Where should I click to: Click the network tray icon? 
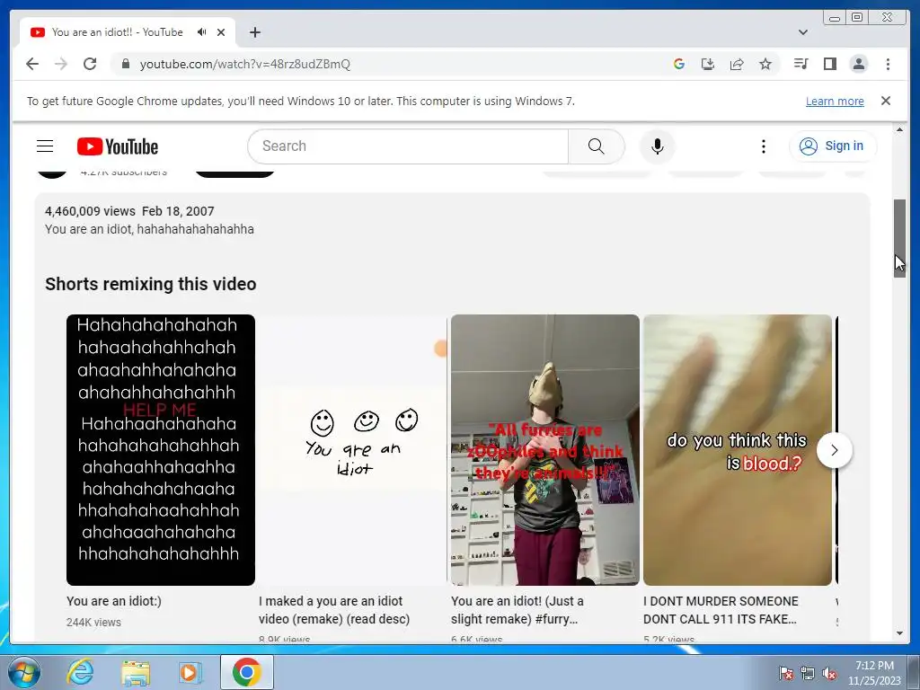pos(808,673)
